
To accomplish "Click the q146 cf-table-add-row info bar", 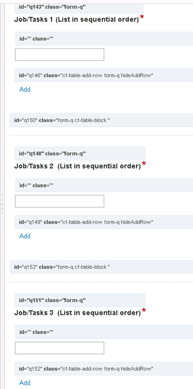I will (104, 75).
